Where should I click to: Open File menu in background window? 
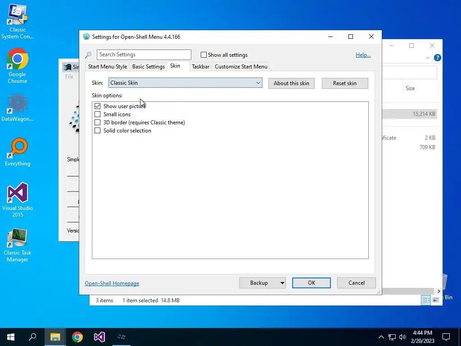[69, 77]
